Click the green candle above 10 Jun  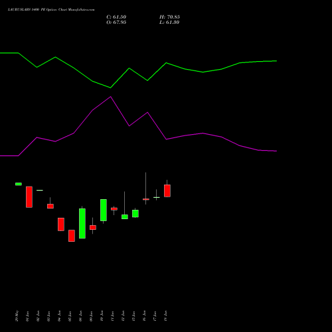pyautogui.click(x=104, y=210)
